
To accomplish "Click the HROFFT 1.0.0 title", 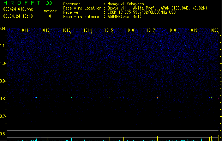I will pos(28,3).
